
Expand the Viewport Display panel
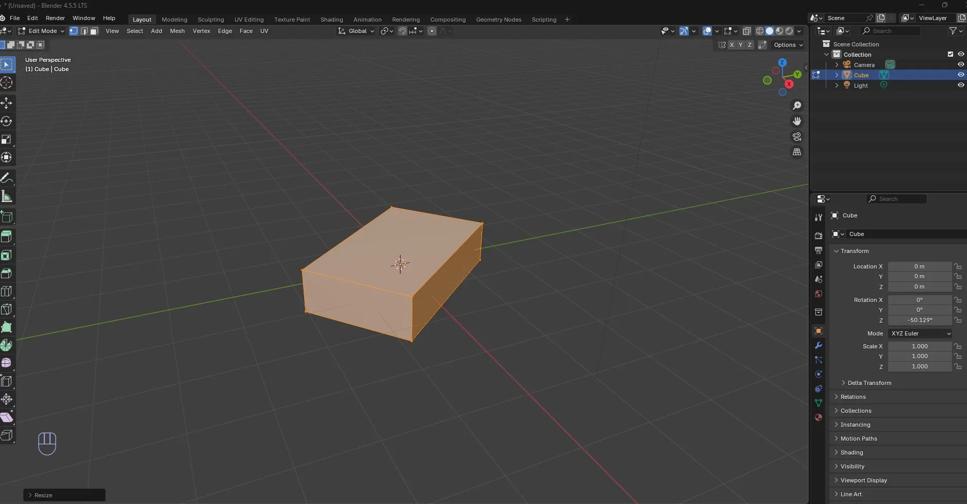pyautogui.click(x=863, y=480)
